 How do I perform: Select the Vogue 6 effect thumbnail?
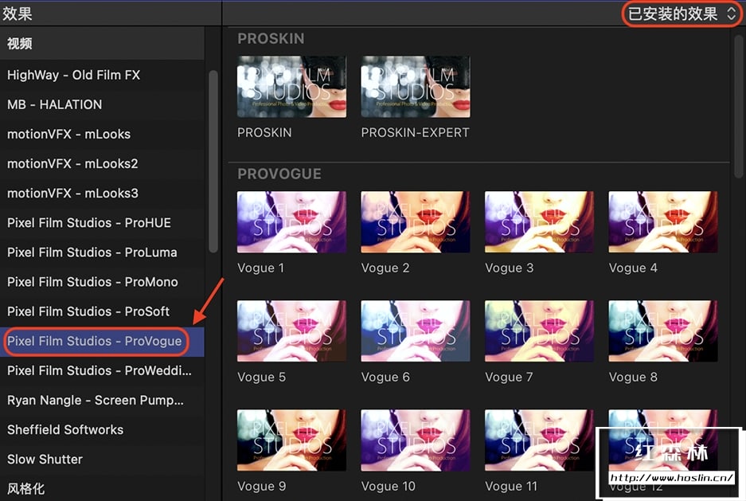point(416,331)
